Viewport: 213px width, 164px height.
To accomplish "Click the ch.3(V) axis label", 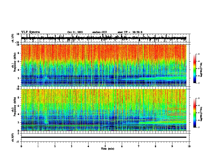I will (13, 137).
